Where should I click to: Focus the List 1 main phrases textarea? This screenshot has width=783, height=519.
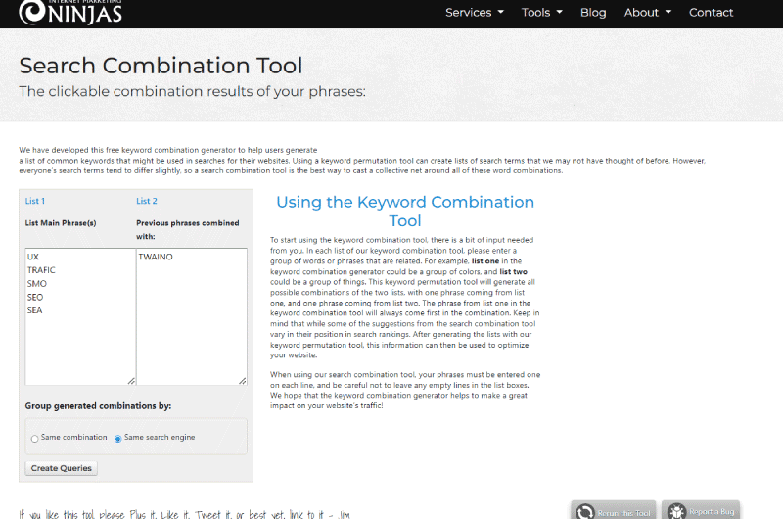point(80,316)
